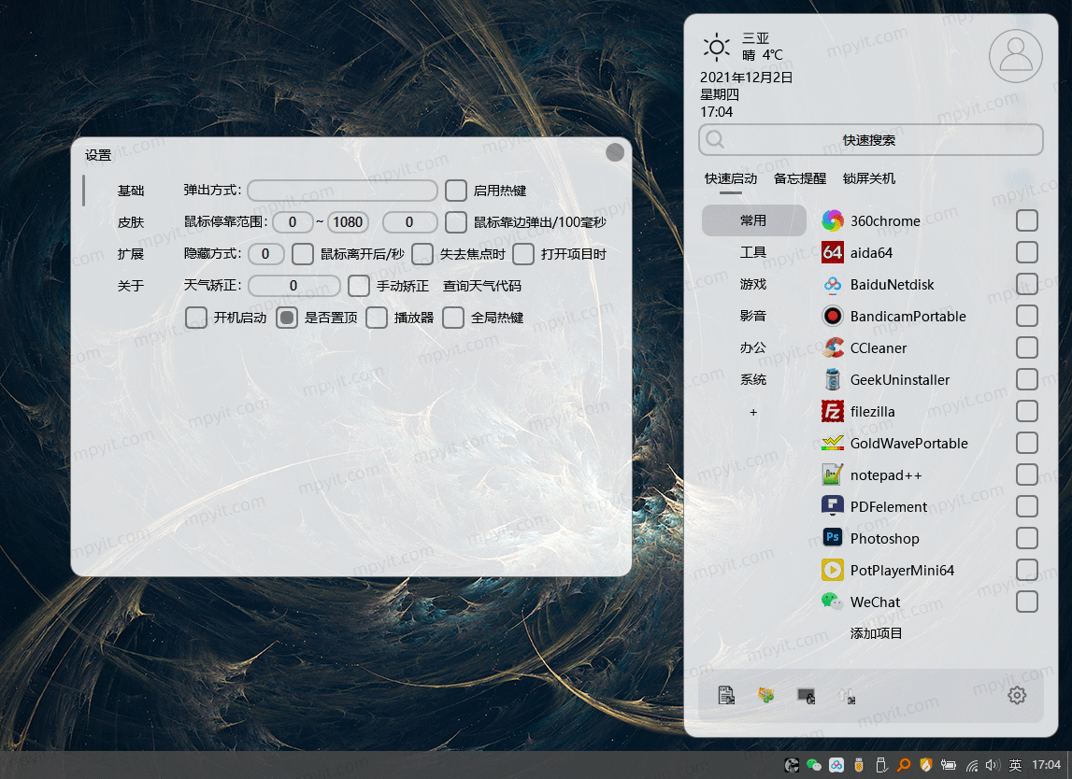Open the notepad++ icon
This screenshot has width=1072, height=779.
pyautogui.click(x=832, y=474)
